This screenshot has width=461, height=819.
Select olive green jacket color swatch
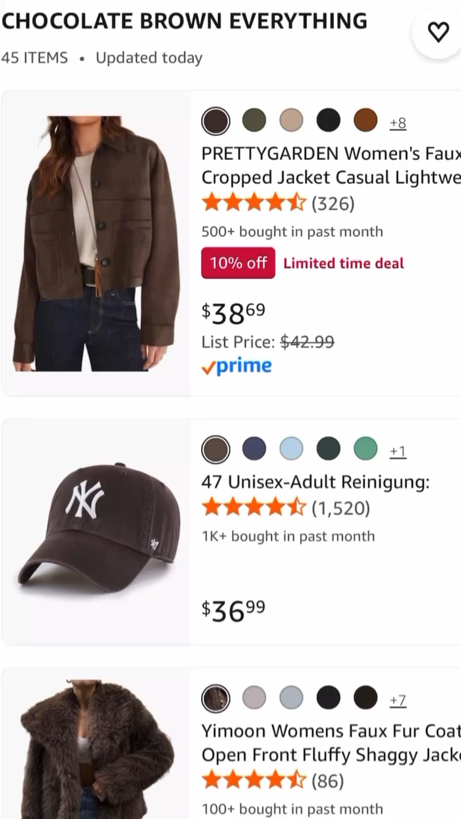coord(254,120)
